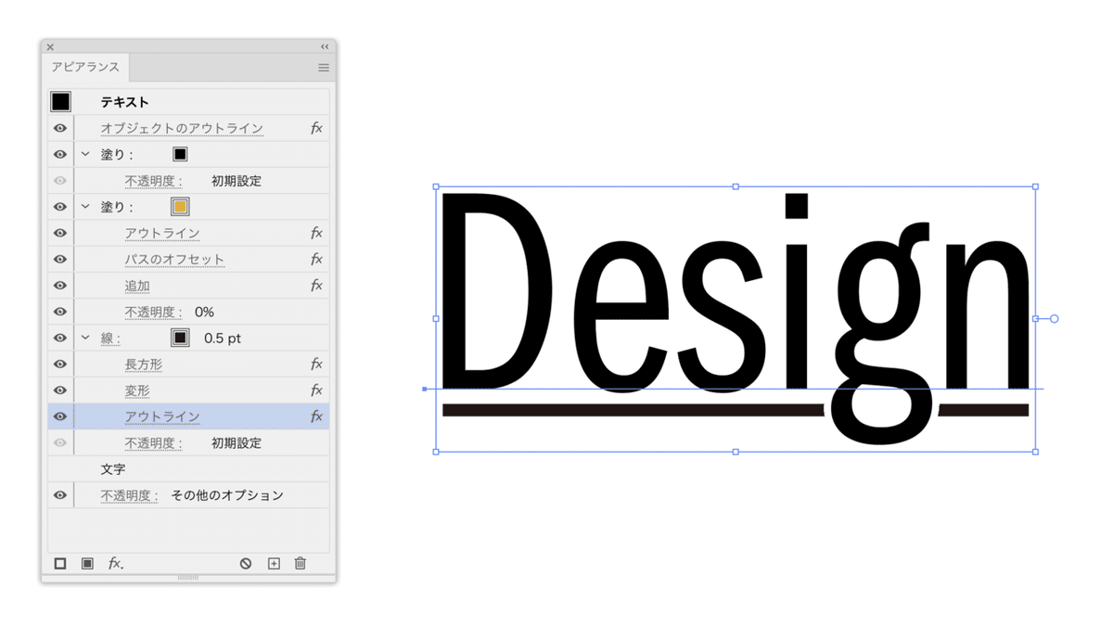
Task: Click the top-center bounding box handle
Action: pyautogui.click(x=736, y=186)
